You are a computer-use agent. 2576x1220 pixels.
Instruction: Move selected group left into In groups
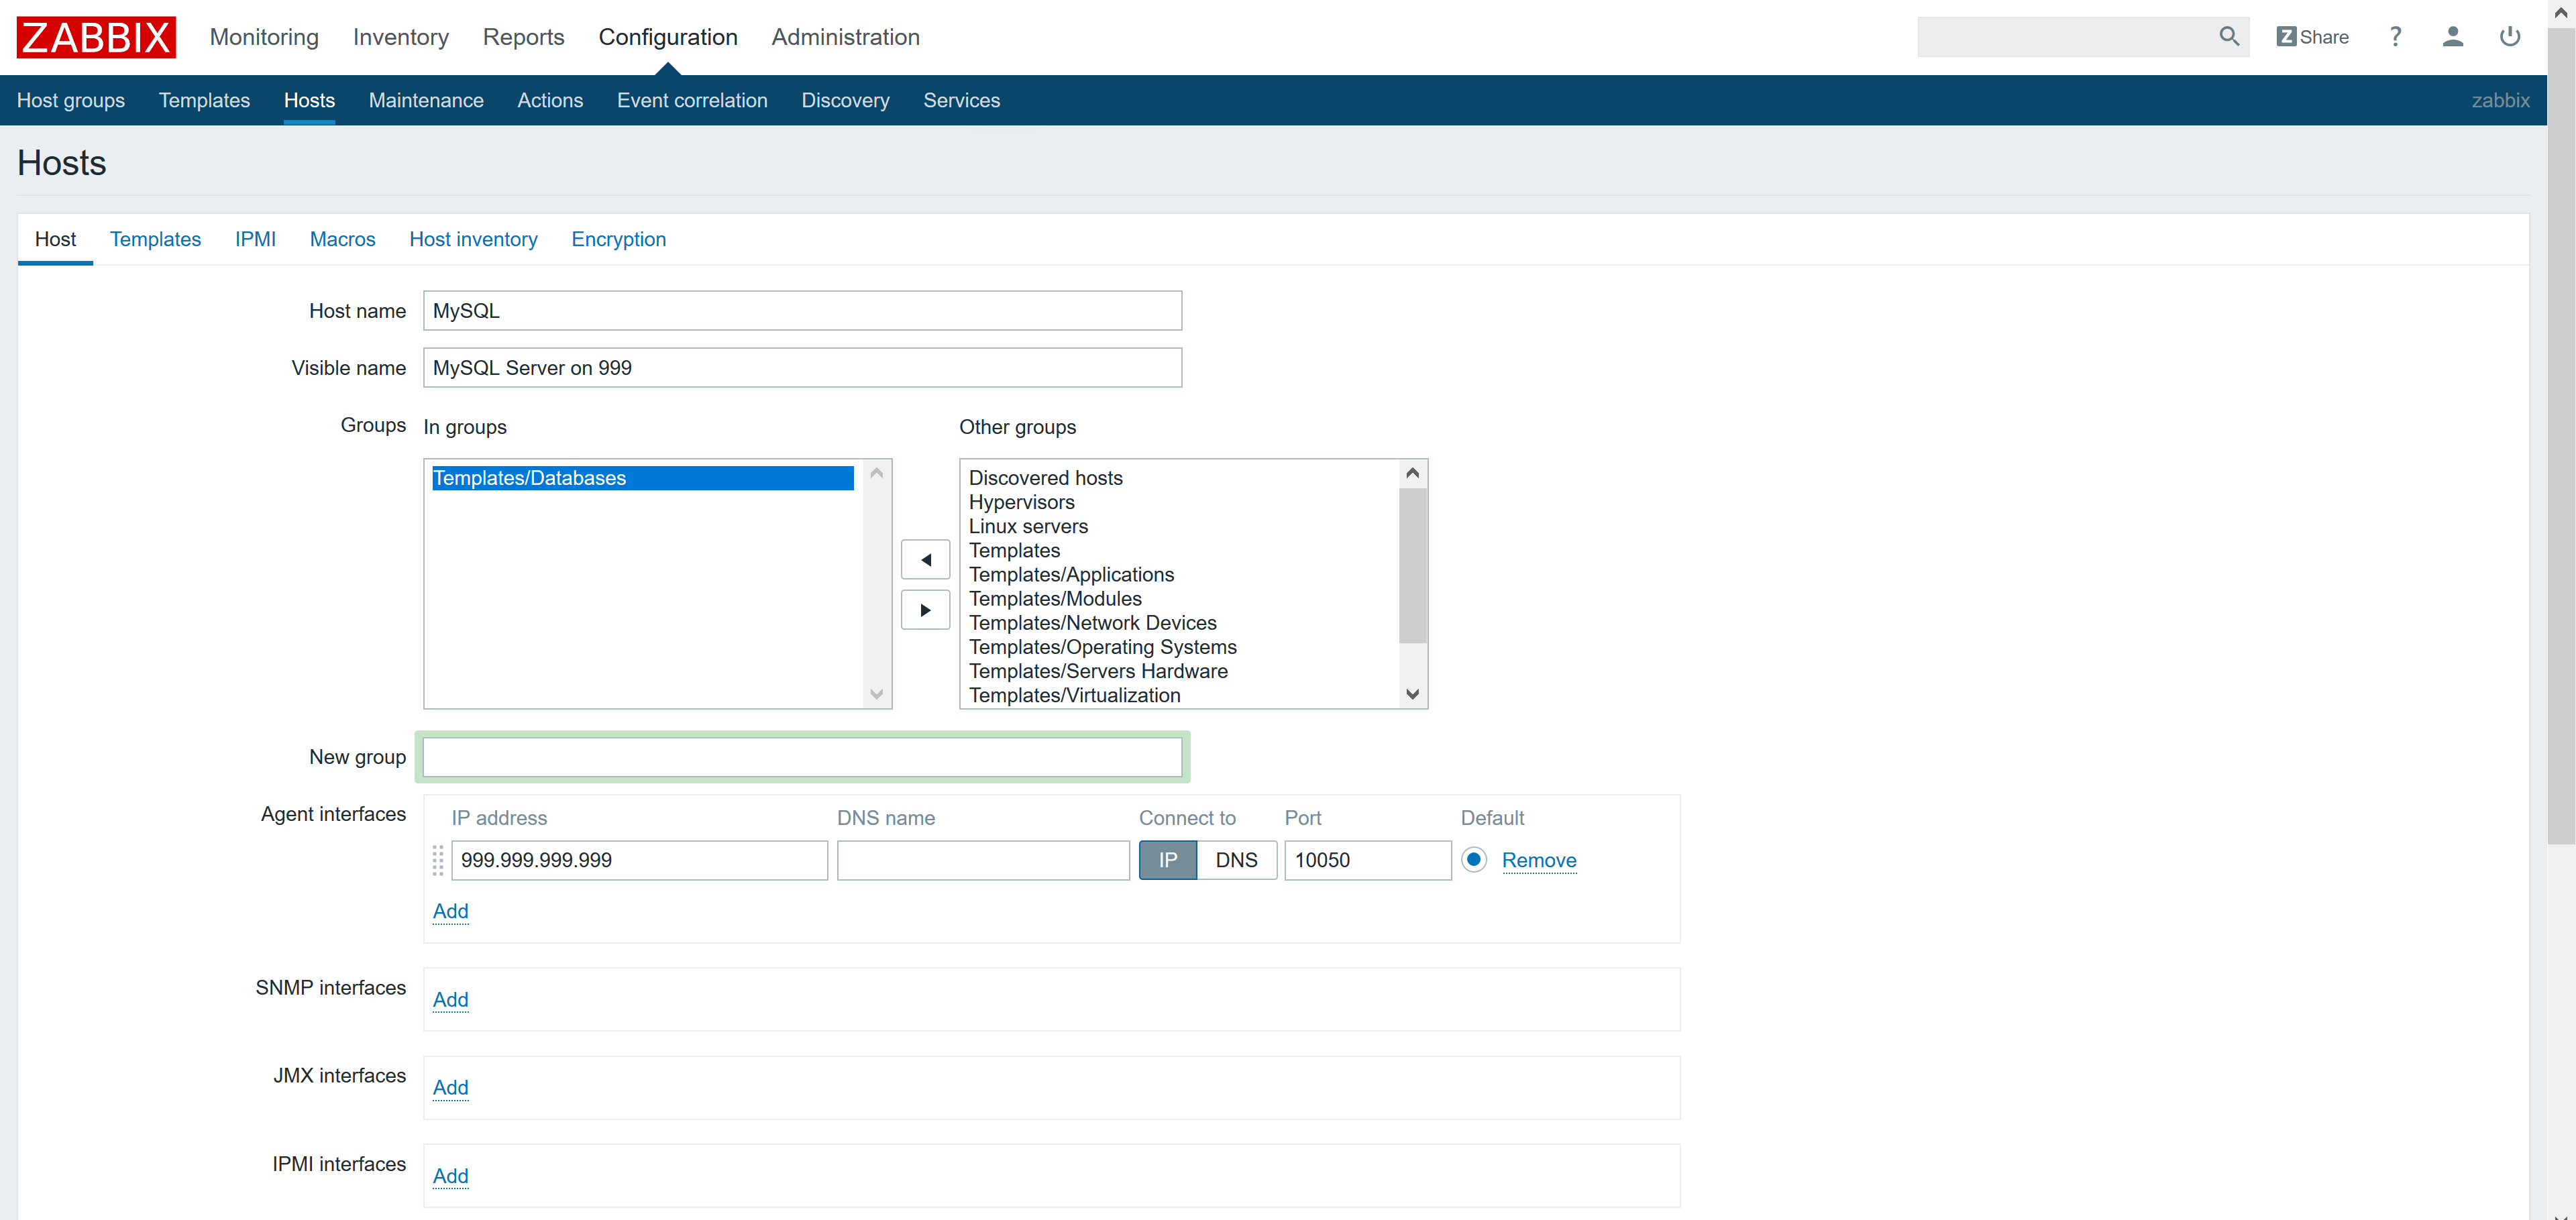925,559
